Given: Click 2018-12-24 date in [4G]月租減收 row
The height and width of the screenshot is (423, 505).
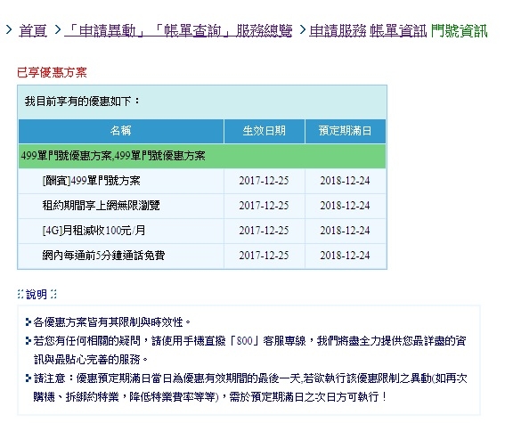Looking at the screenshot, I should (x=345, y=231).
